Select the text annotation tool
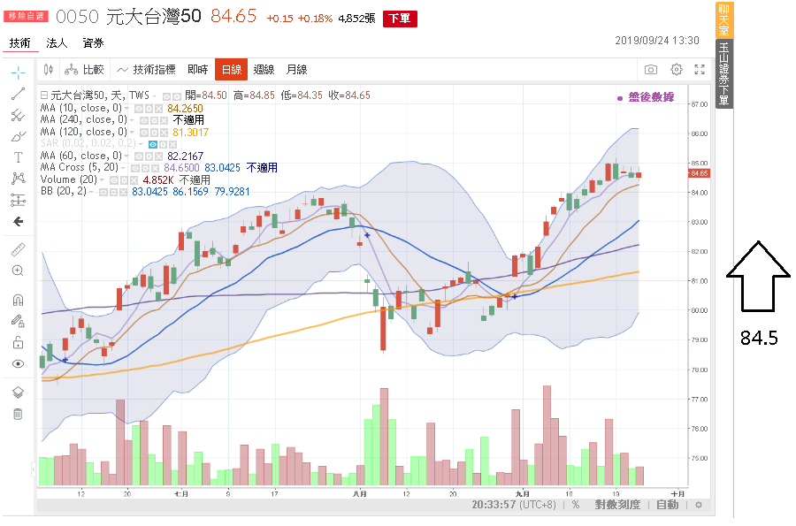This screenshot has width=796, height=526. click(19, 157)
